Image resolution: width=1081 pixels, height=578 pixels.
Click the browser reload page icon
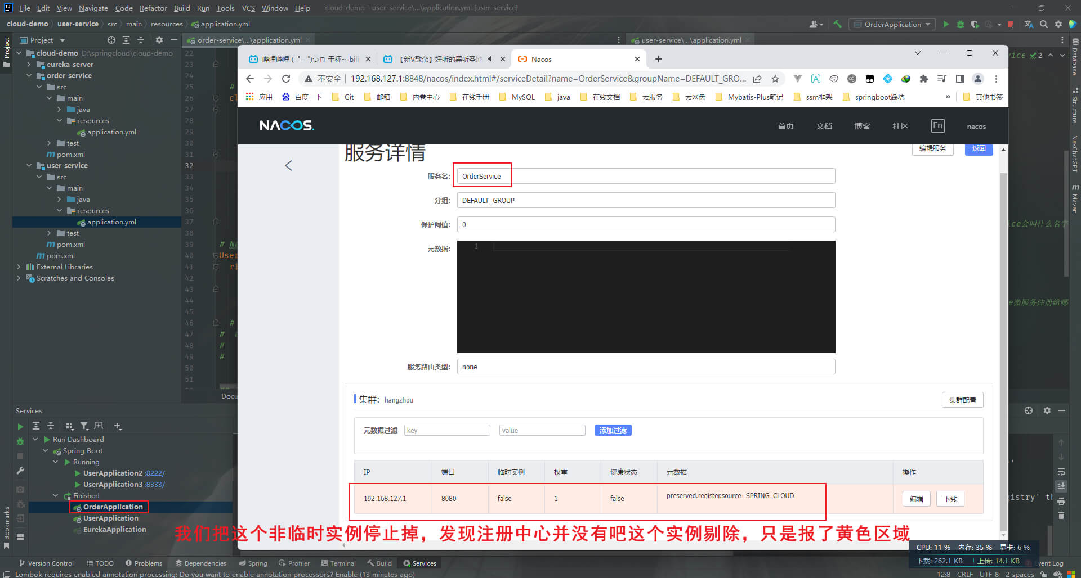coord(286,79)
